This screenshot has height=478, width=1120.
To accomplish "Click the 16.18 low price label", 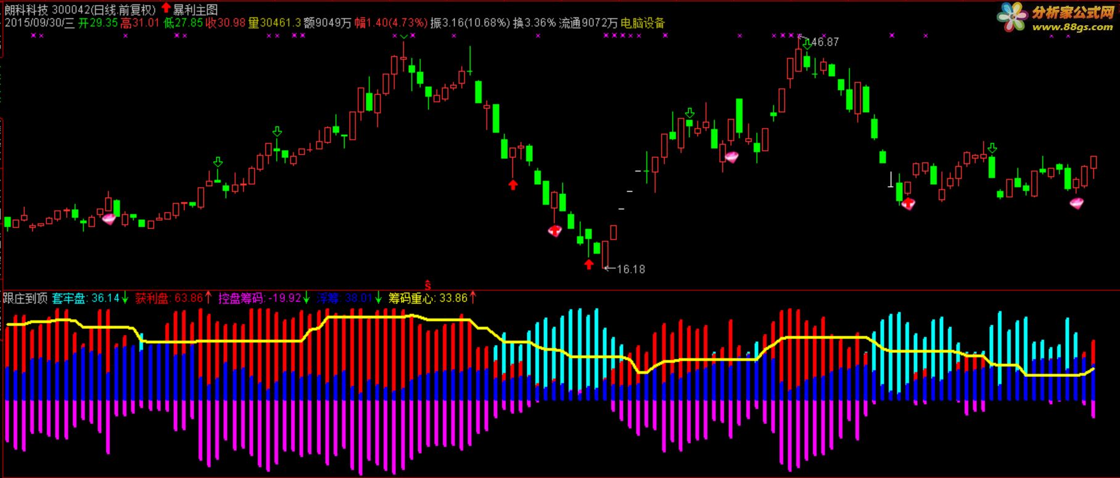I will tap(630, 269).
